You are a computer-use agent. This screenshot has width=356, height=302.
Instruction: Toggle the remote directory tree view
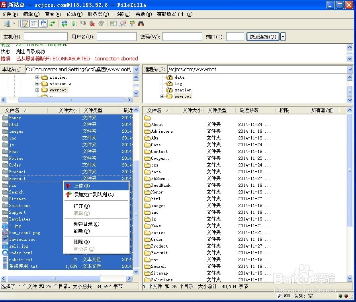[x=44, y=24]
